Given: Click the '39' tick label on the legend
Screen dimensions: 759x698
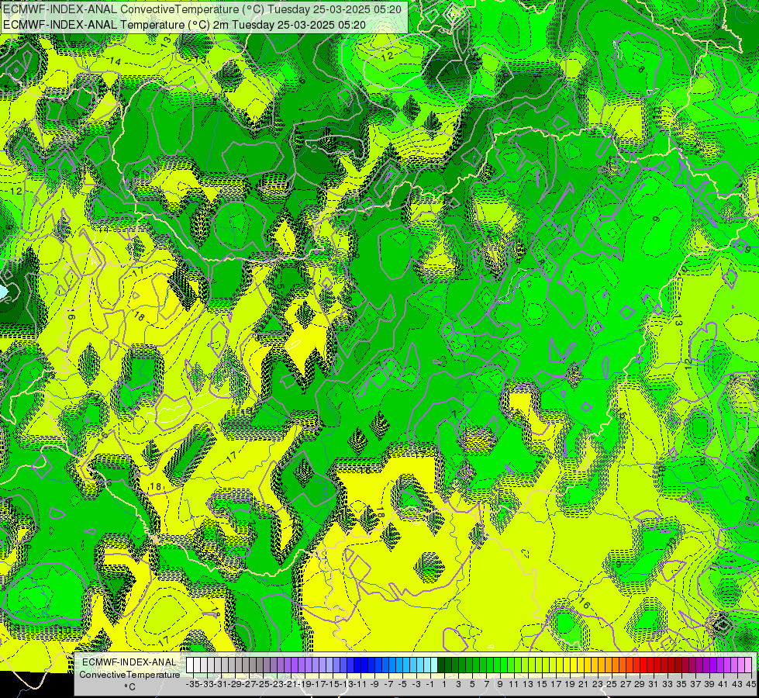Looking at the screenshot, I should (709, 684).
